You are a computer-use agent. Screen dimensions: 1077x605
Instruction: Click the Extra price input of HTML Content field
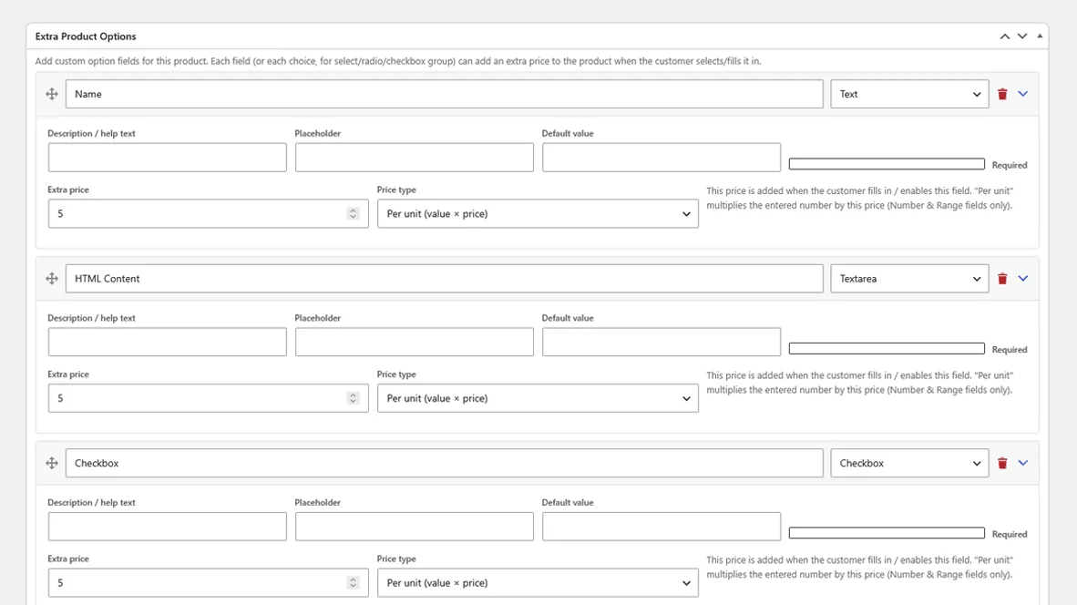tap(208, 398)
